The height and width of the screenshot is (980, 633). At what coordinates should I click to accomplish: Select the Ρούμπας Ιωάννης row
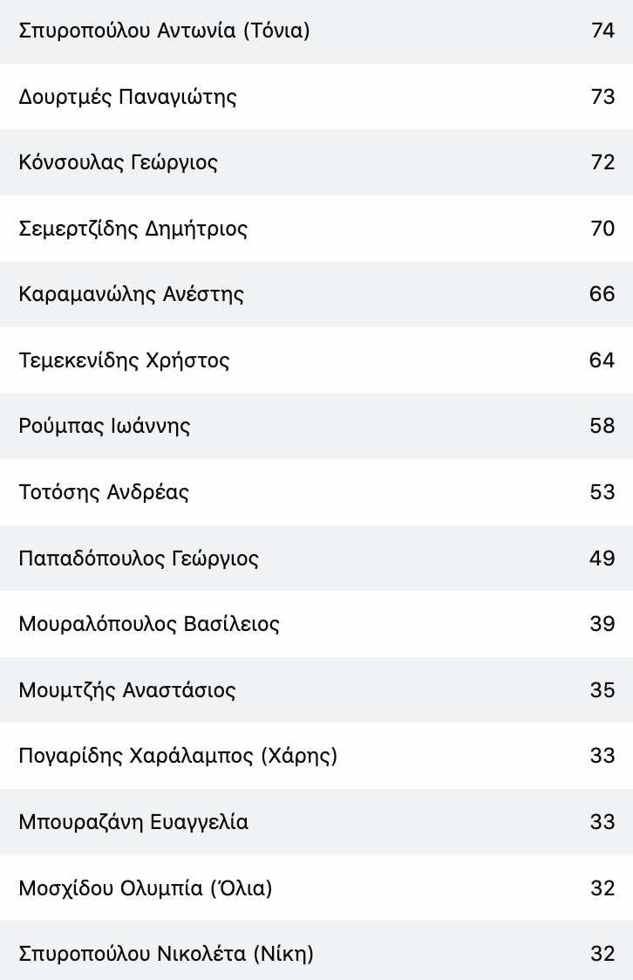316,426
